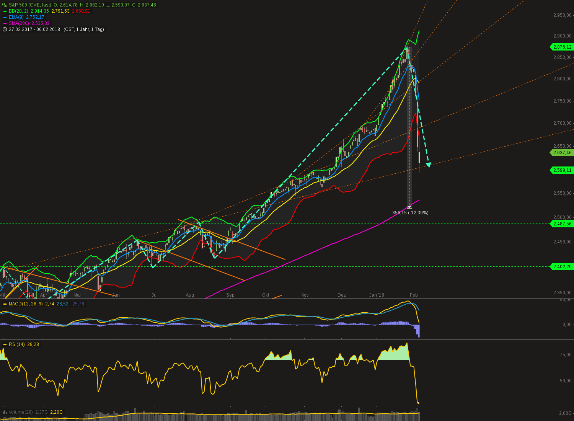Select the Jan '18 label on the time axis
This screenshot has height=421, width=574.
click(x=377, y=295)
